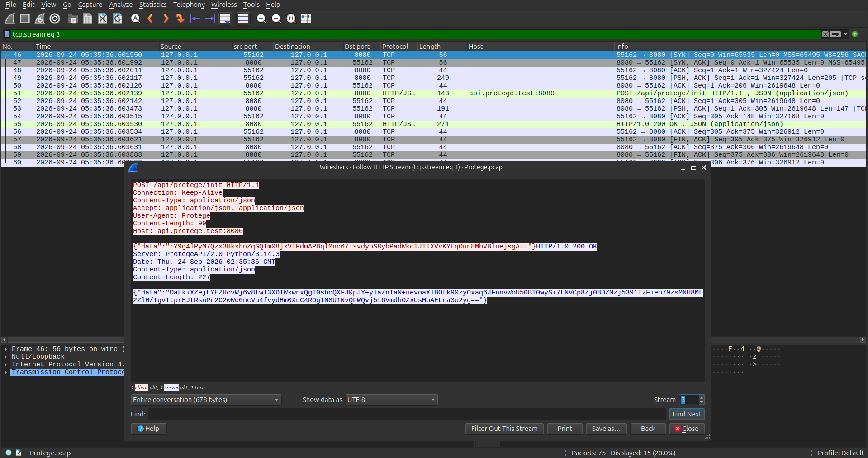The height and width of the screenshot is (458, 868).
Task: Go to a specified packet
Action: (x=180, y=19)
